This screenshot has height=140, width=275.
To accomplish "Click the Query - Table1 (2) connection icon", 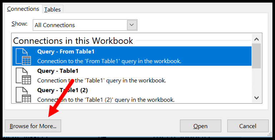I will coord(23,94).
